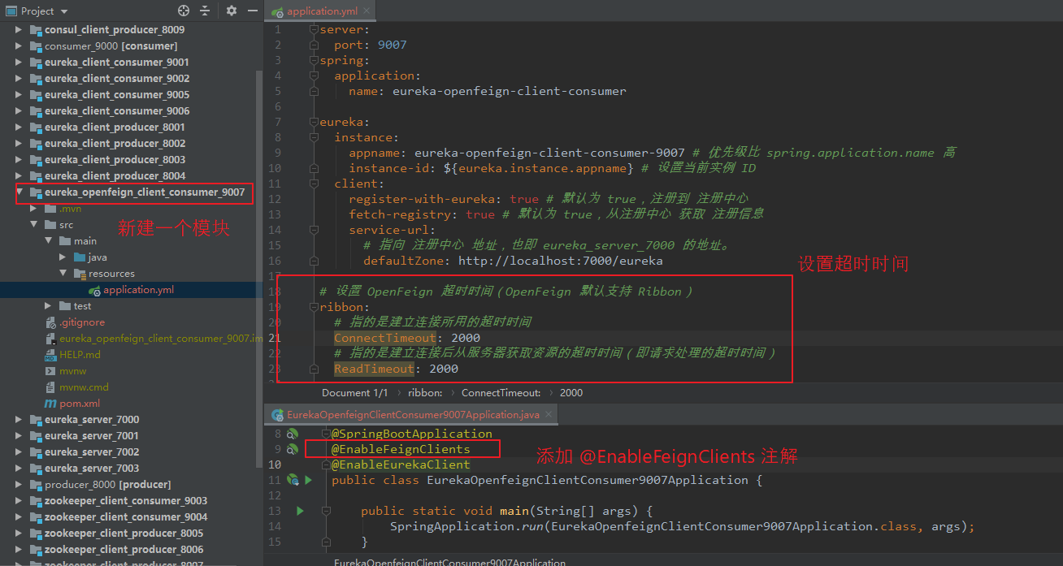The height and width of the screenshot is (566, 1063).
Task: Click the eureka_server_7000 module folder icon
Action: pos(36,420)
